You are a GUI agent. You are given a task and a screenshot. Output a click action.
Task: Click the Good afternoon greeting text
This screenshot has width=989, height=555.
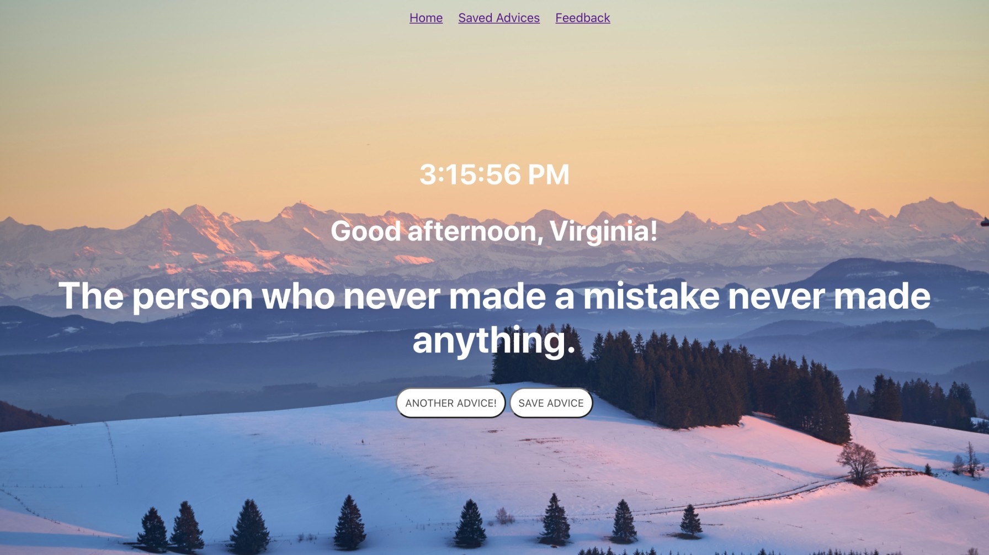pos(494,231)
